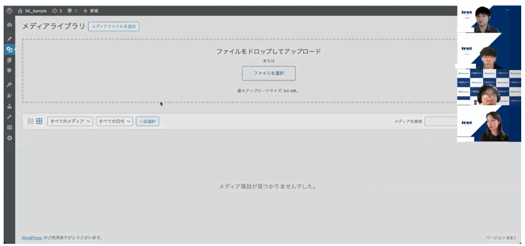Open the comments bubble in admin bar
This screenshot has height=246, width=525.
(x=72, y=11)
